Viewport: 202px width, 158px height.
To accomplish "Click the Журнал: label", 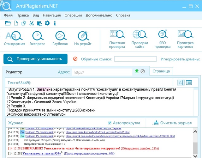I will [15, 123].
